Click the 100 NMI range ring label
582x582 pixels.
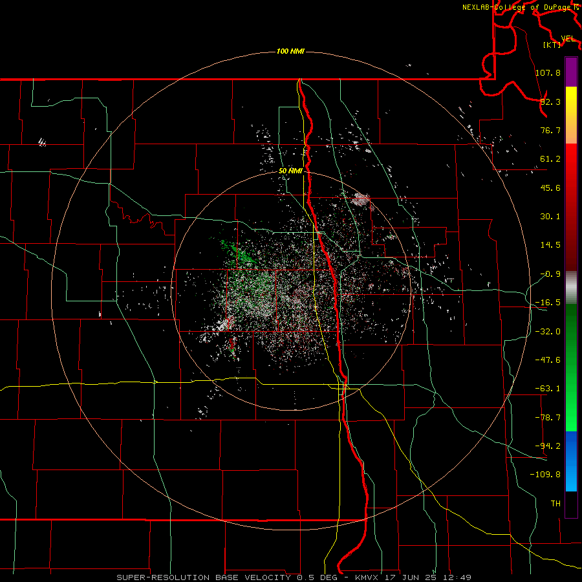click(290, 51)
